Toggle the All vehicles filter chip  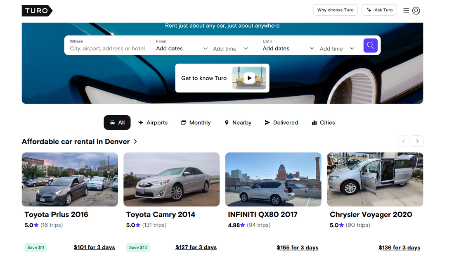(x=117, y=122)
